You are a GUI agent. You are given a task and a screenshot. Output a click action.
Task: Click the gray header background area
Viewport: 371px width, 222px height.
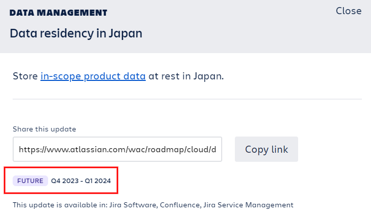coord(236,33)
